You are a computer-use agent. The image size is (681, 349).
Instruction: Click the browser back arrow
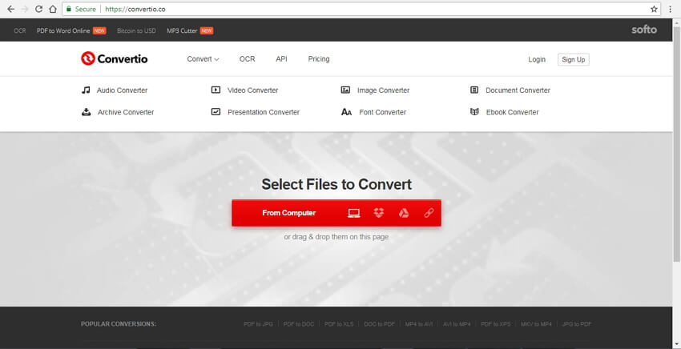pyautogui.click(x=11, y=9)
